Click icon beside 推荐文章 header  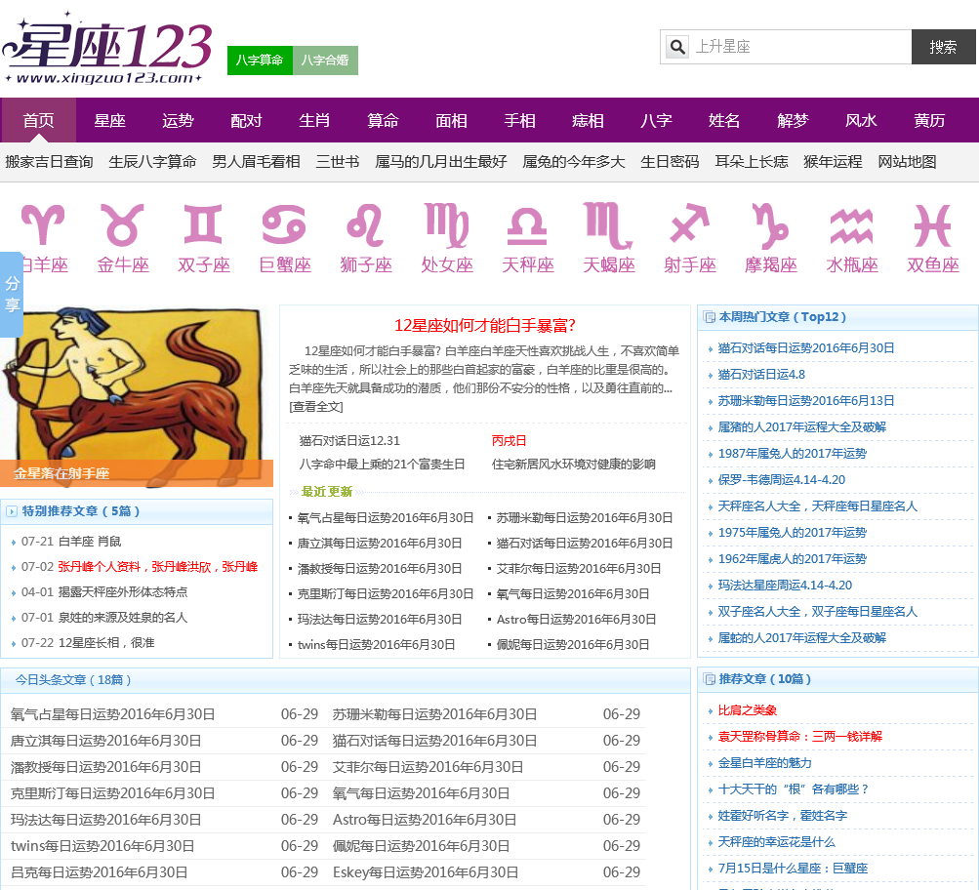(710, 679)
